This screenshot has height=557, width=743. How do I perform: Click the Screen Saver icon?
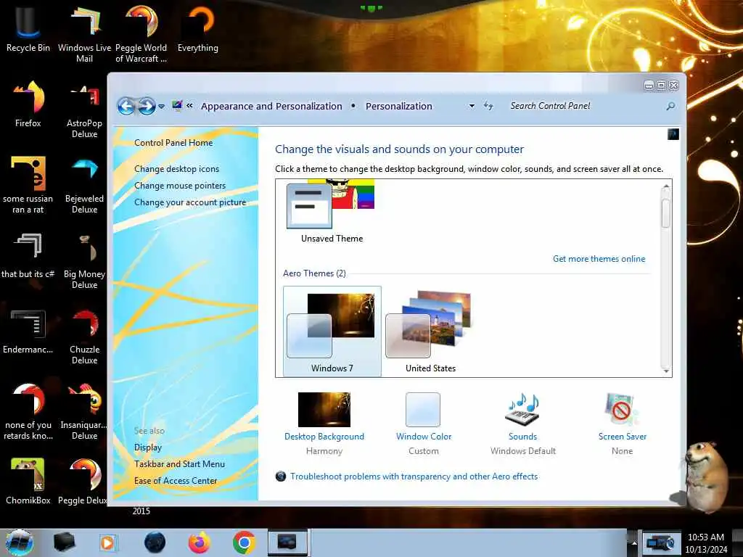(621, 410)
